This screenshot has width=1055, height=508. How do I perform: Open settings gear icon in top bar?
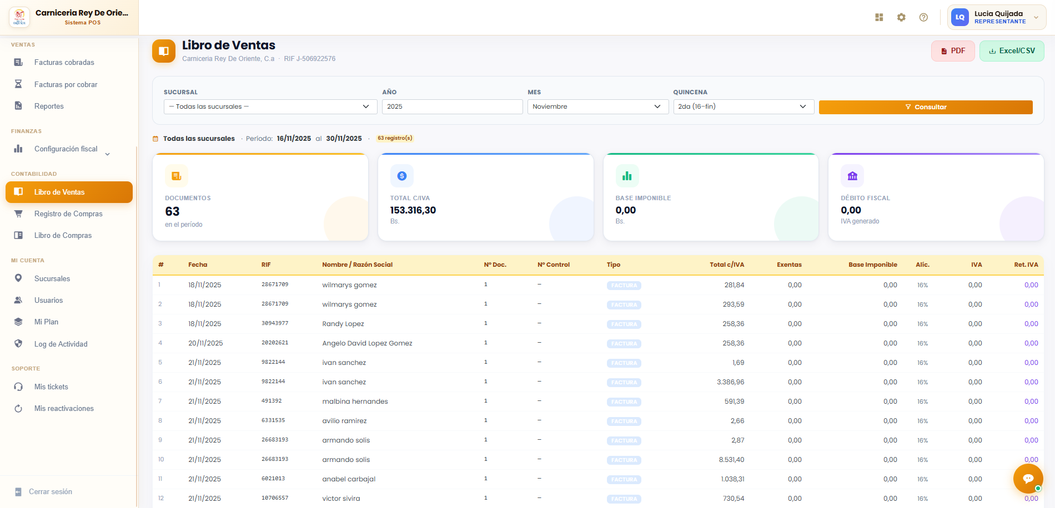pyautogui.click(x=901, y=17)
